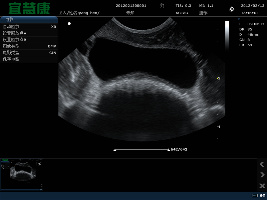Image resolution: width=267 pixels, height=200 pixels.
Task: Switch the en input language indicator
Action: 262,195
